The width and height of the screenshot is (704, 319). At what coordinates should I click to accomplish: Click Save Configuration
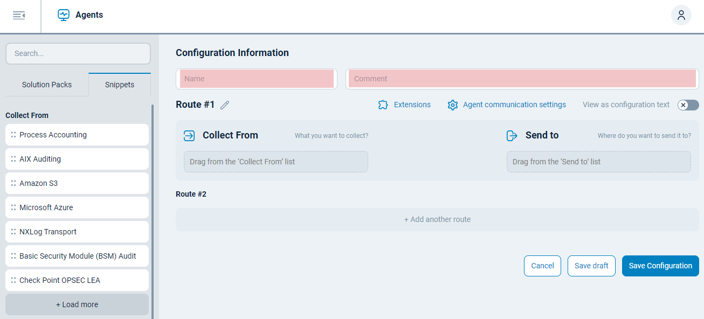[660, 266]
